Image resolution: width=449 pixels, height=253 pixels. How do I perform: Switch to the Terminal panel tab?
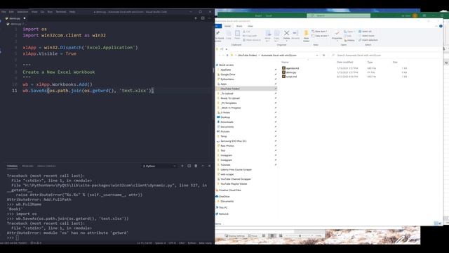tap(13, 166)
